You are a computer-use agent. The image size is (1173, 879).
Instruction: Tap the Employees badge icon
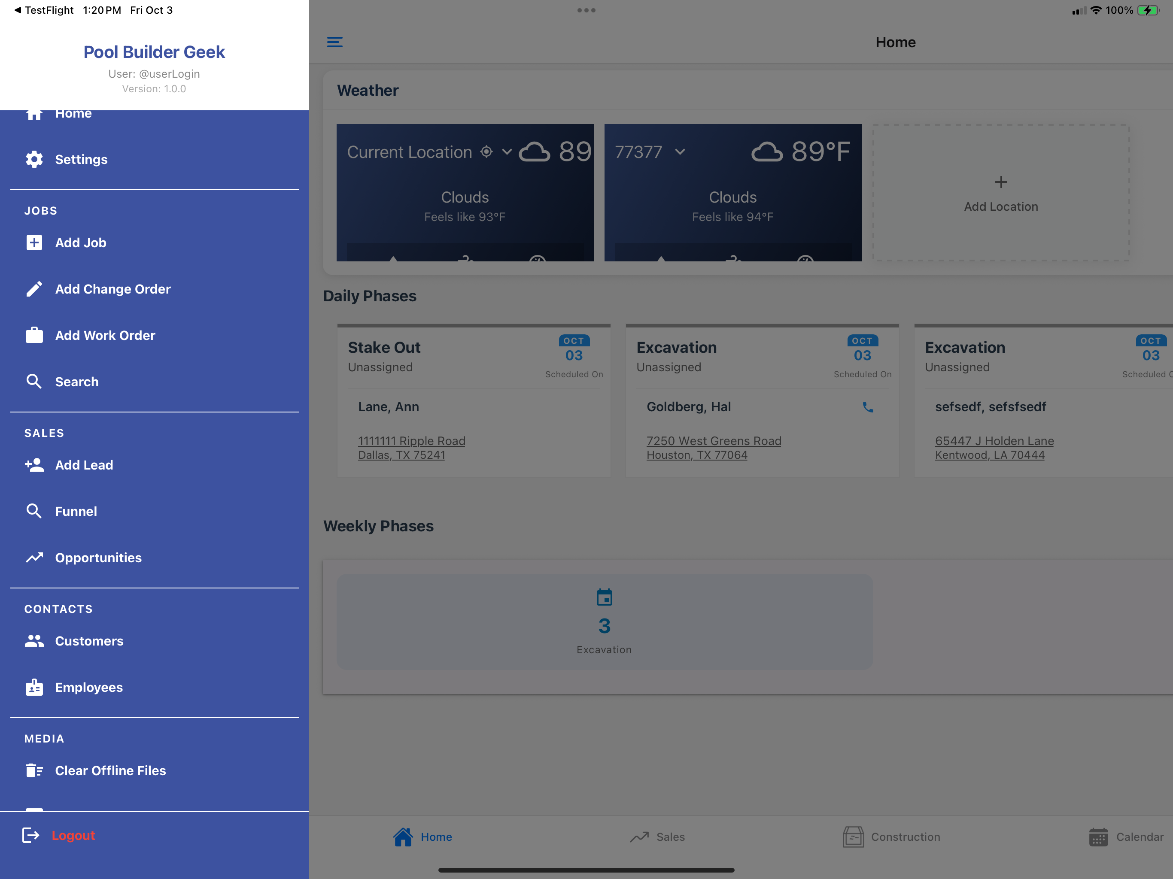(34, 687)
